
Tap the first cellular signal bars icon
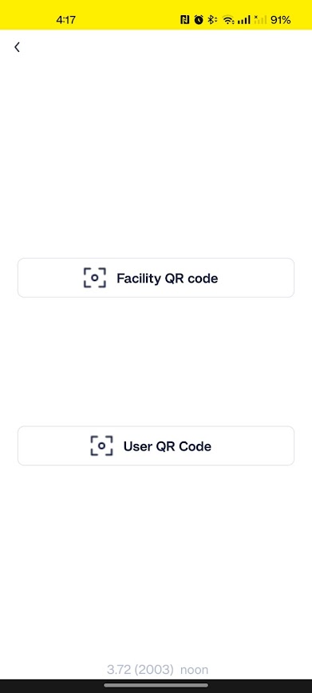(244, 19)
